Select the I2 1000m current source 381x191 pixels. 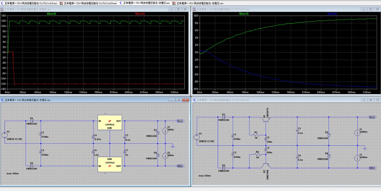[x=357, y=158]
